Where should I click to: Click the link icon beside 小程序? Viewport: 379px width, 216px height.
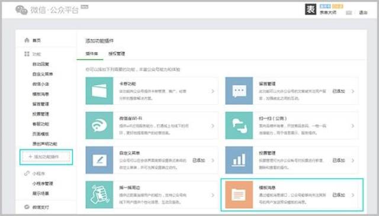click(27, 173)
